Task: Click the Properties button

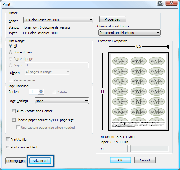Action: pos(112,19)
